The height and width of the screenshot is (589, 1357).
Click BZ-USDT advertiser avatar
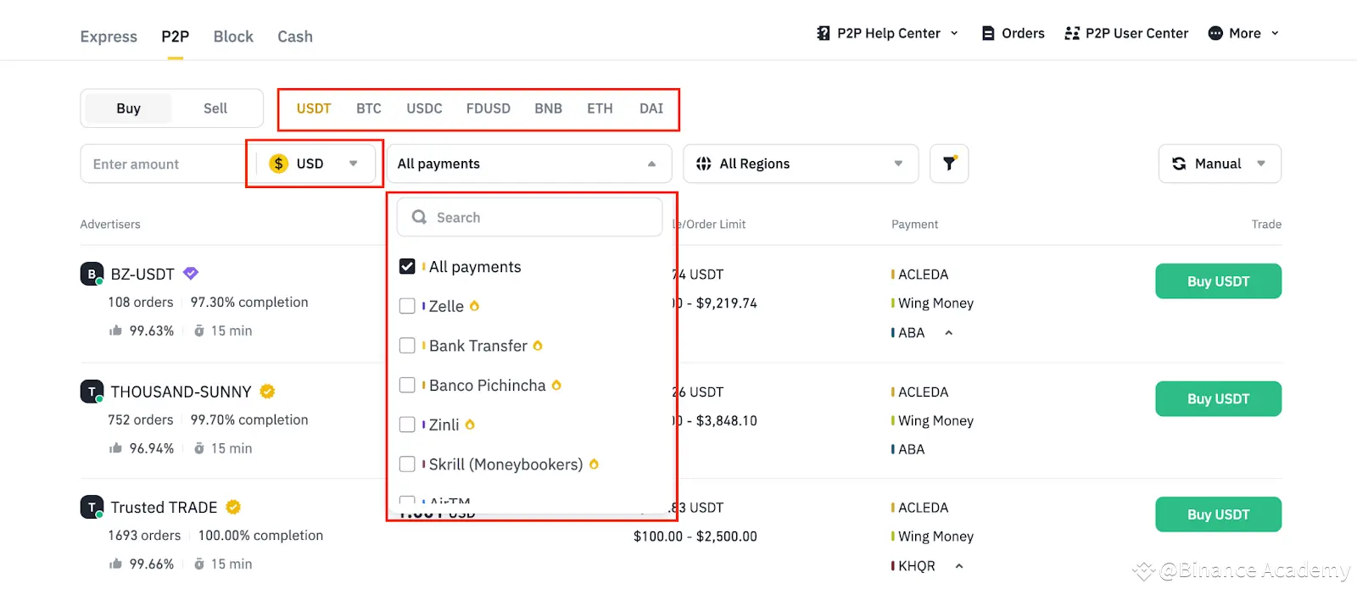pyautogui.click(x=92, y=274)
